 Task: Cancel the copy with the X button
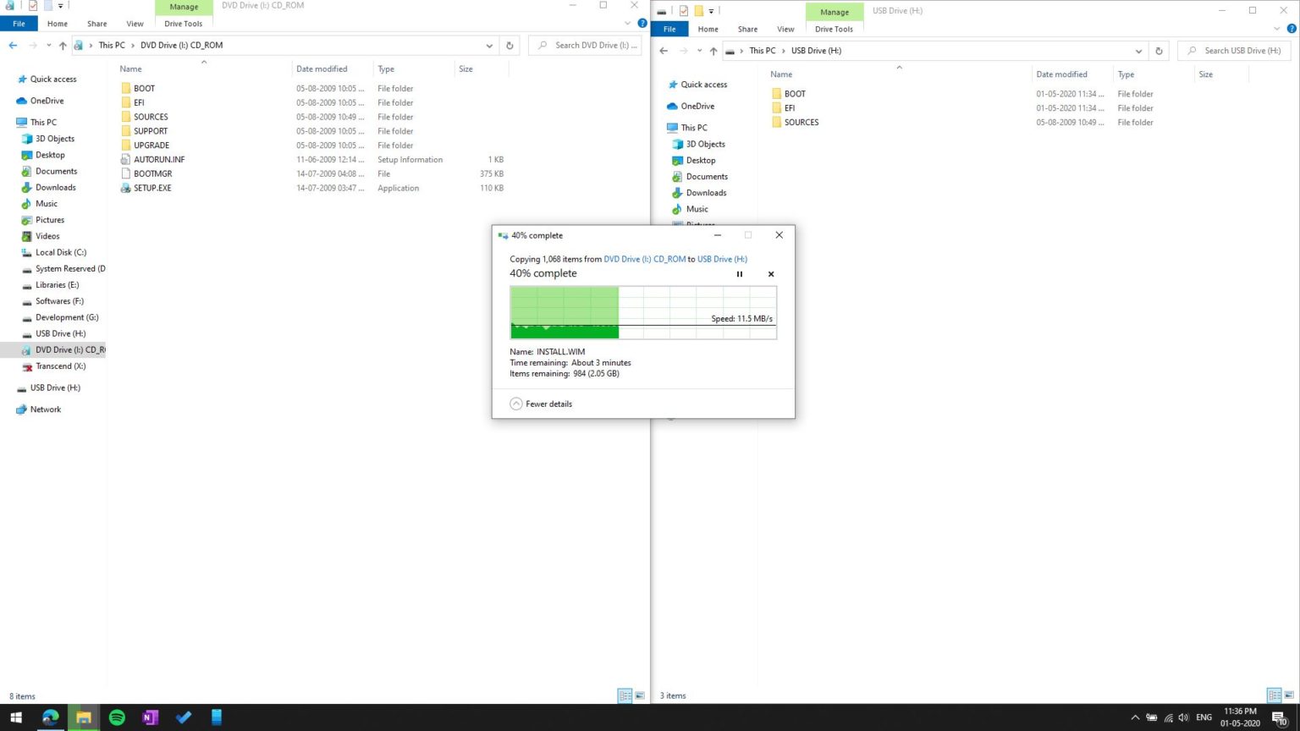[x=770, y=274]
